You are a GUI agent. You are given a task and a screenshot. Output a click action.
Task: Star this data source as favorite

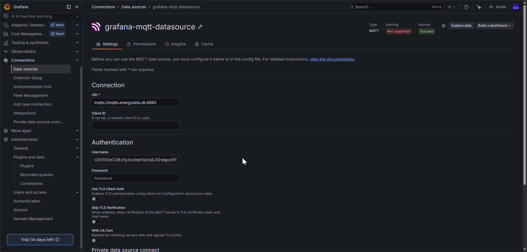click(x=444, y=26)
